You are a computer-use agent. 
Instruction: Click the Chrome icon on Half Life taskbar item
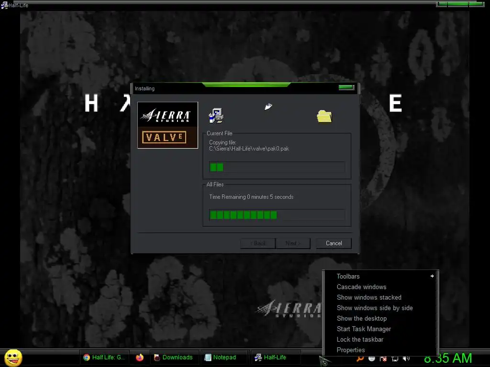click(x=87, y=357)
